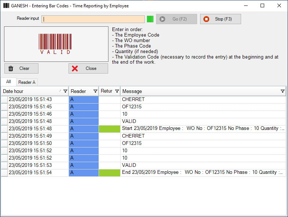Open the Retur column filter
288x217 pixels.
[x=117, y=91]
